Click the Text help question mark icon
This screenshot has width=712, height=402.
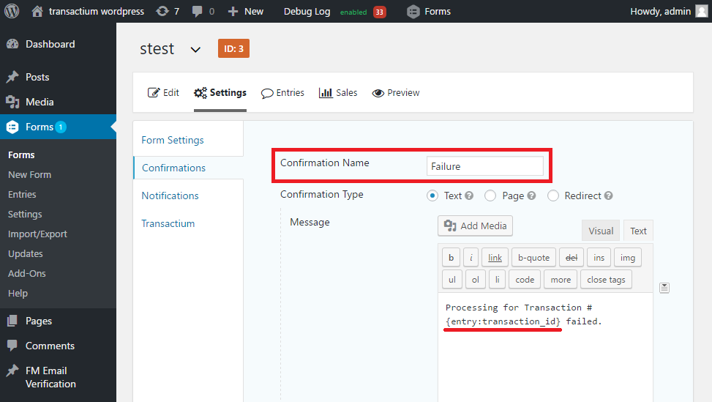tap(469, 196)
